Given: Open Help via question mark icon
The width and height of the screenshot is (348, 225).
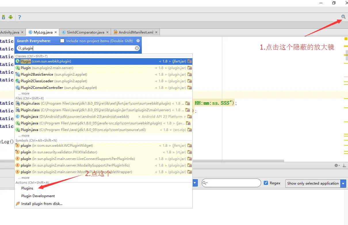Looking at the screenshot, I should (20, 17).
